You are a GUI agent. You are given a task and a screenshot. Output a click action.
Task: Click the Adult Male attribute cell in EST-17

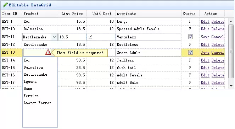click(x=148, y=82)
